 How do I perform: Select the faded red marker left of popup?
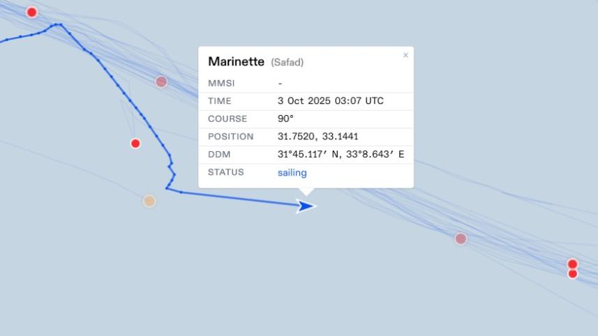[x=161, y=82]
